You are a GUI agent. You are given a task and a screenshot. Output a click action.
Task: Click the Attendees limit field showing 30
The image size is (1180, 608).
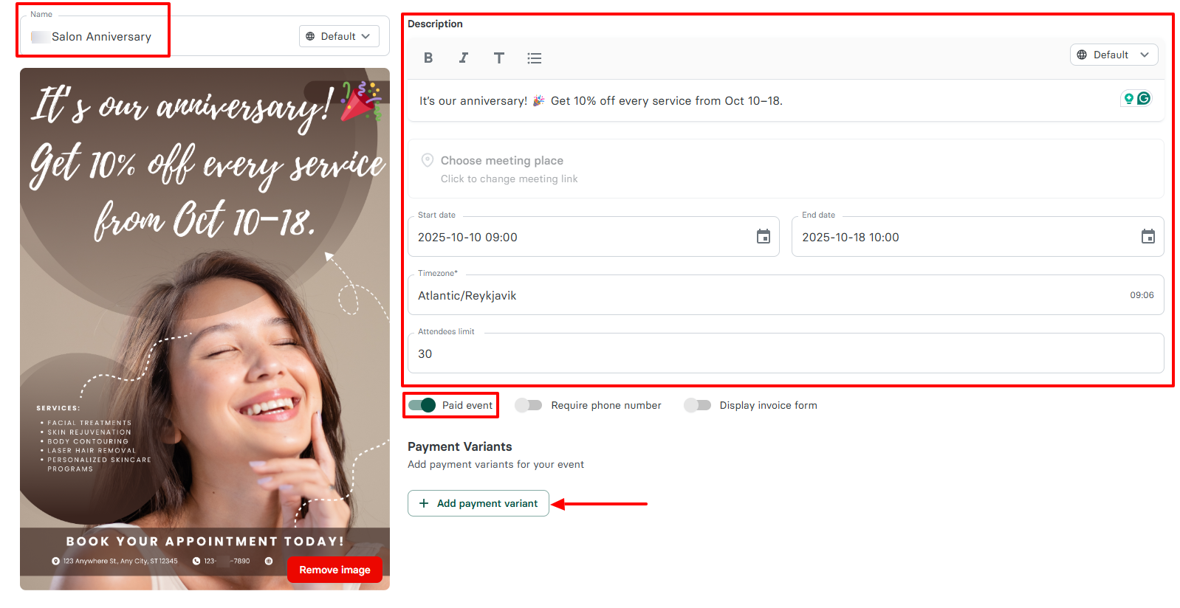click(x=786, y=353)
